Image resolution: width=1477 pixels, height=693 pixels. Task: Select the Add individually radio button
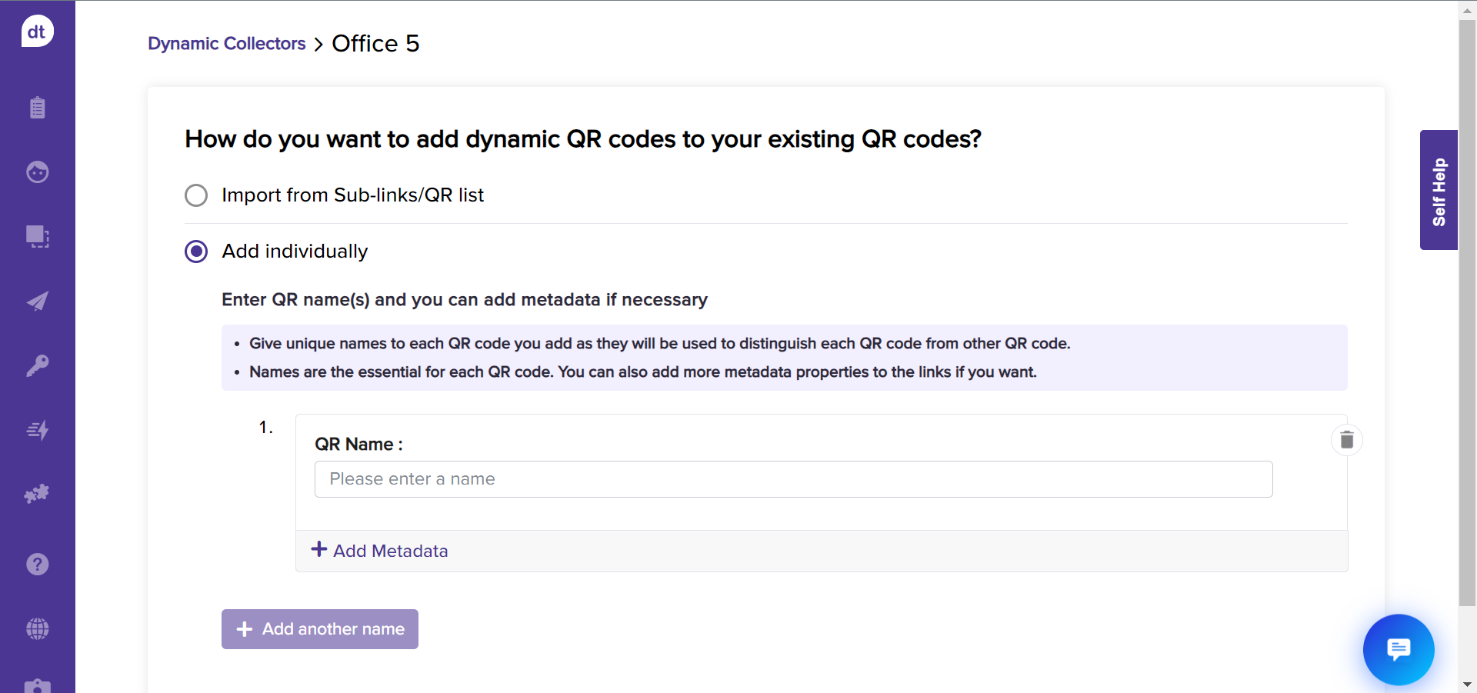click(x=196, y=252)
